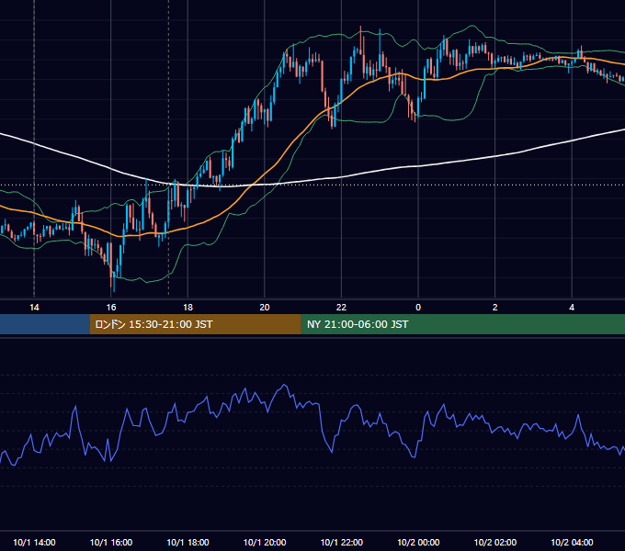Click the 10/2 00:00 date label
This screenshot has width=625, height=551.
[x=418, y=542]
